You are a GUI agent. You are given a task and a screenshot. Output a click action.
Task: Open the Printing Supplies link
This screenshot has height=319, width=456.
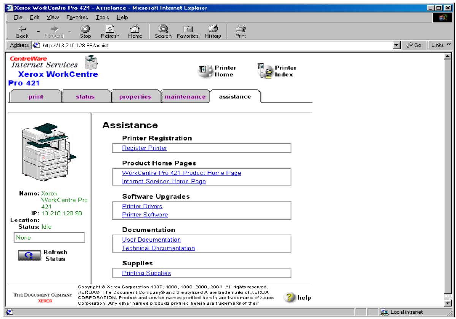146,273
